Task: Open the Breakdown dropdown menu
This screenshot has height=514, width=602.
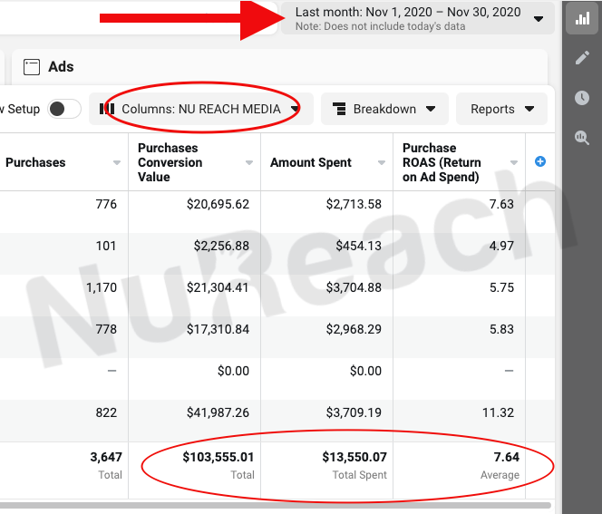Action: click(x=384, y=109)
